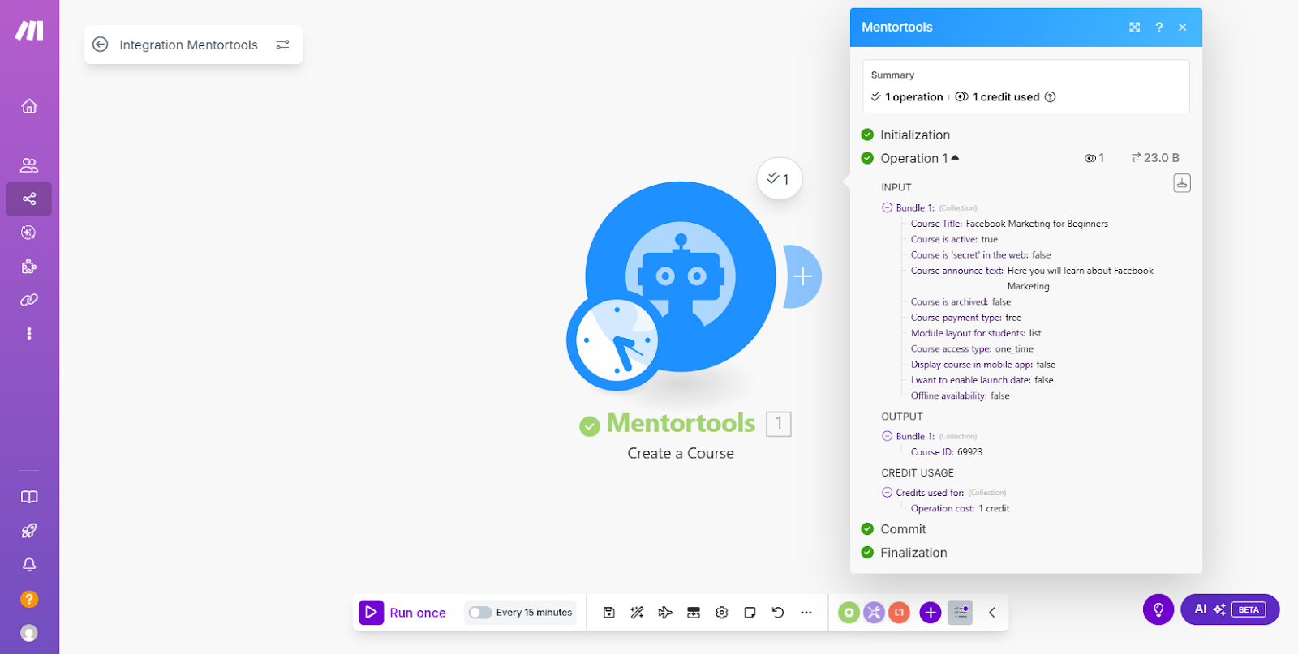Select the Course payment type: free row

(x=966, y=318)
